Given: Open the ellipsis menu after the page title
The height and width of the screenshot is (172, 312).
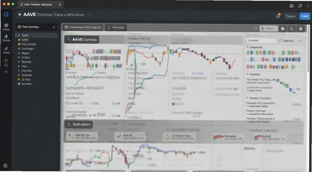Looking at the screenshot, I should coord(89,14).
